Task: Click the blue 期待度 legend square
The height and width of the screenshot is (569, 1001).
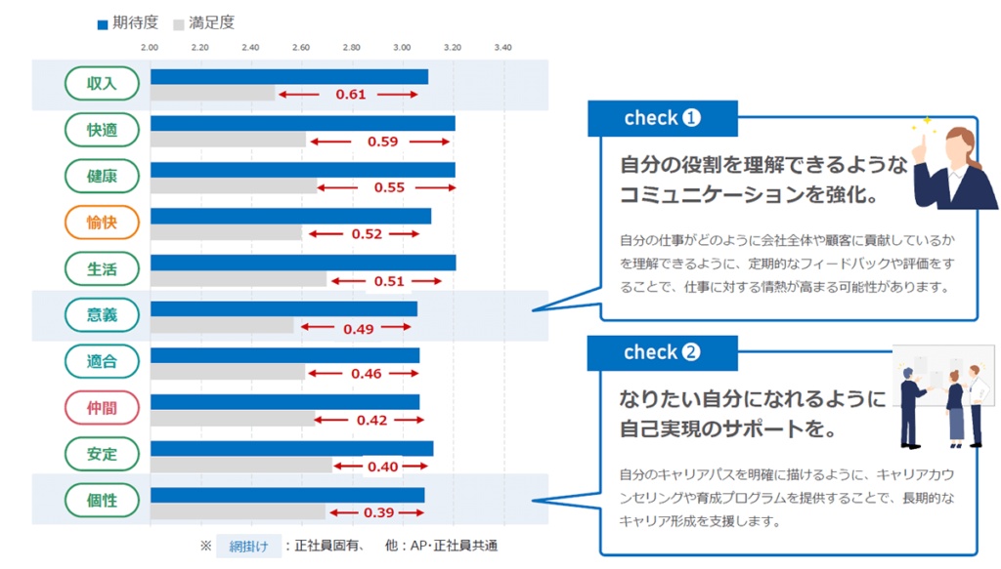Action: coord(103,23)
